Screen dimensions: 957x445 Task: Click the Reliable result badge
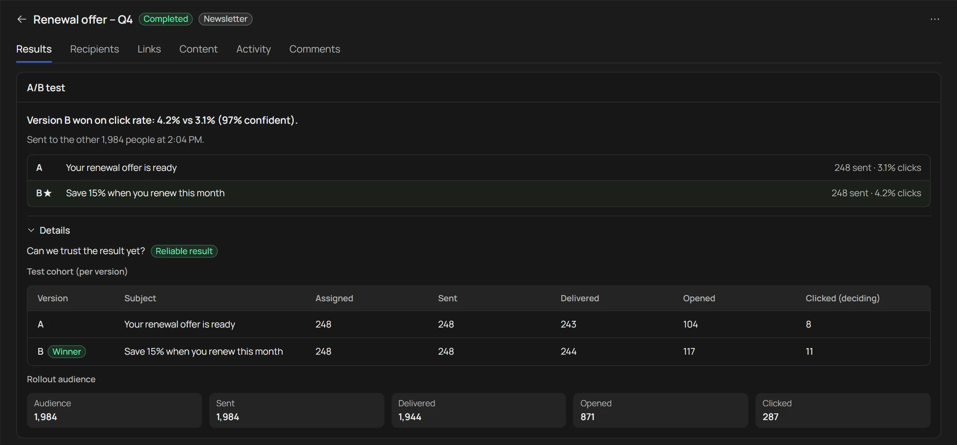pyautogui.click(x=184, y=251)
